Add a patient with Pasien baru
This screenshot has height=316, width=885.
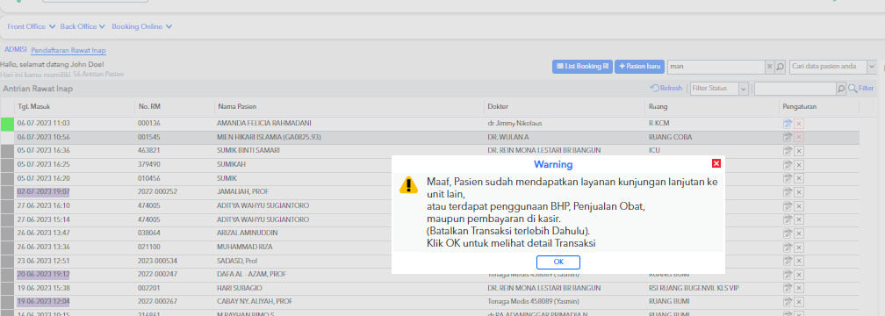(639, 67)
